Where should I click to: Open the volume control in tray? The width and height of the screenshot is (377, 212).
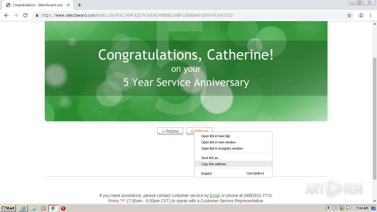click(x=335, y=208)
